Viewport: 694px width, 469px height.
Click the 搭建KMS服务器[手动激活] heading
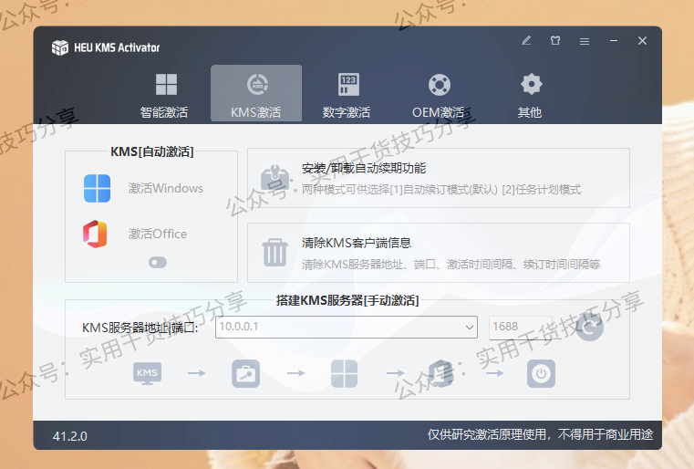click(347, 300)
